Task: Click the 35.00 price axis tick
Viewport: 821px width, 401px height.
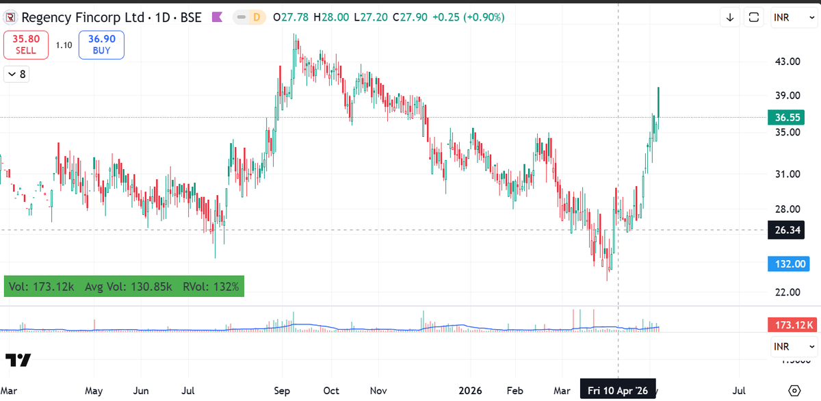Action: tap(786, 132)
